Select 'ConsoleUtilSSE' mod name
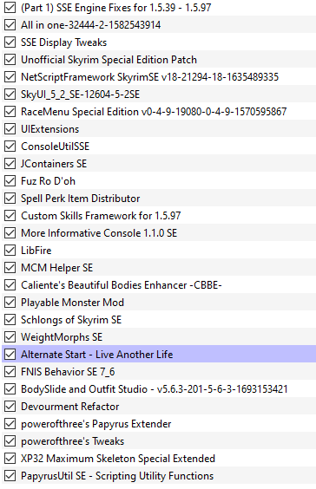Image resolution: width=316 pixels, height=489 pixels. [56, 147]
